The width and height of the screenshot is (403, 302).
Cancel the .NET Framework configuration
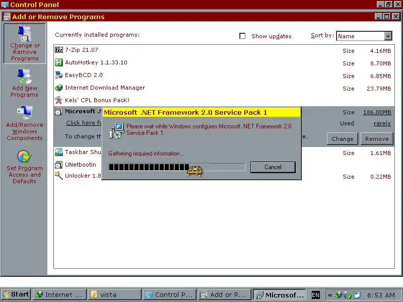point(273,167)
